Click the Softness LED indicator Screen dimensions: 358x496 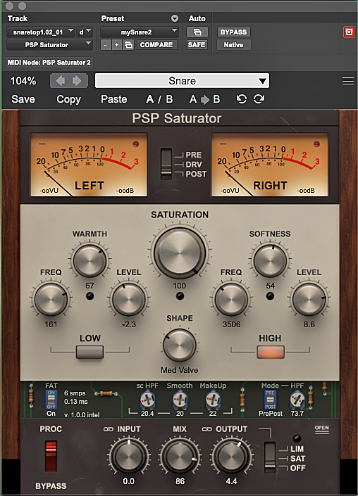[x=270, y=296]
